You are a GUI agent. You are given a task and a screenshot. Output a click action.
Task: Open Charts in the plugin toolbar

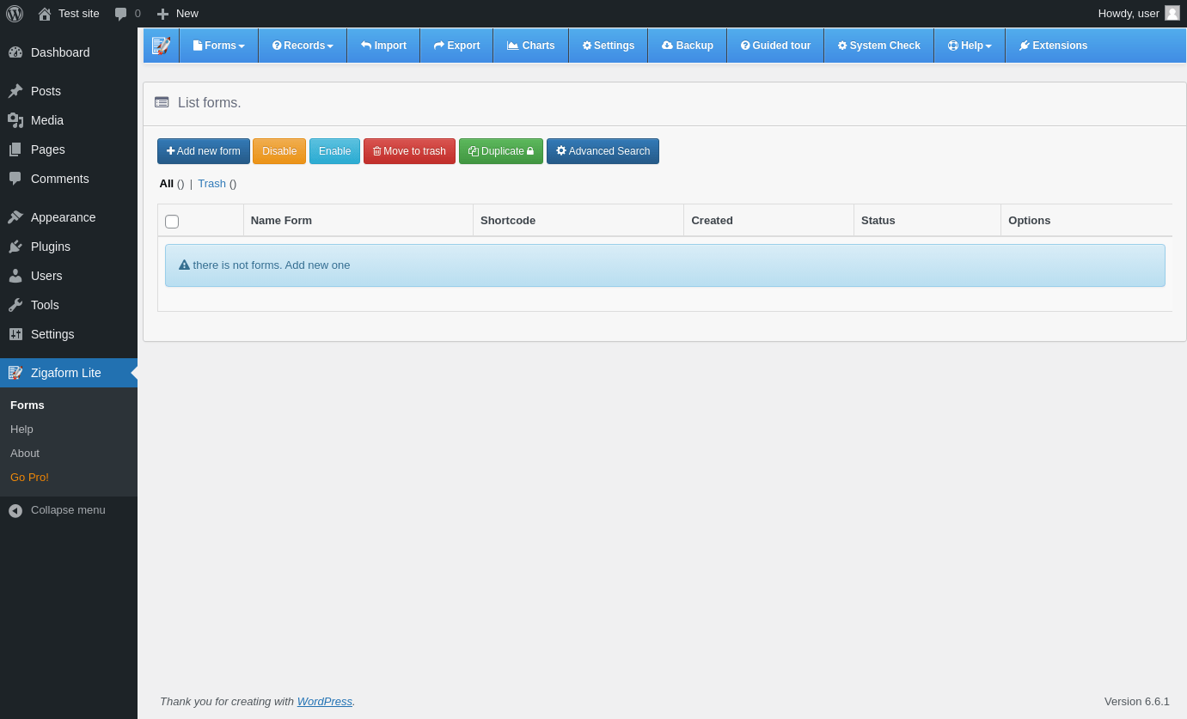531,46
